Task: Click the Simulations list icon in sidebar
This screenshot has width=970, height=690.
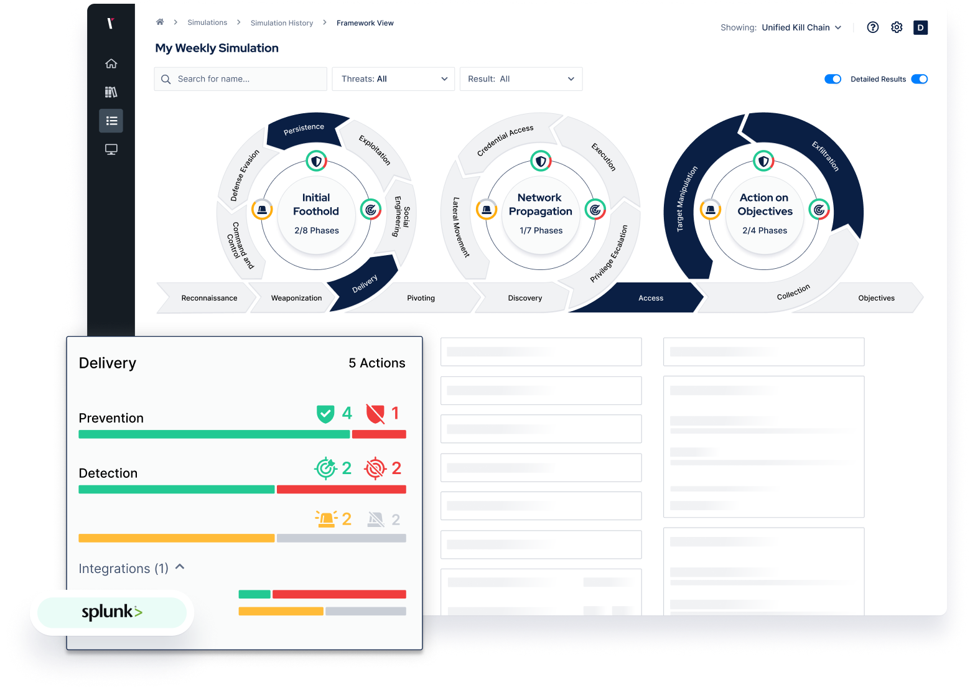Action: point(111,121)
